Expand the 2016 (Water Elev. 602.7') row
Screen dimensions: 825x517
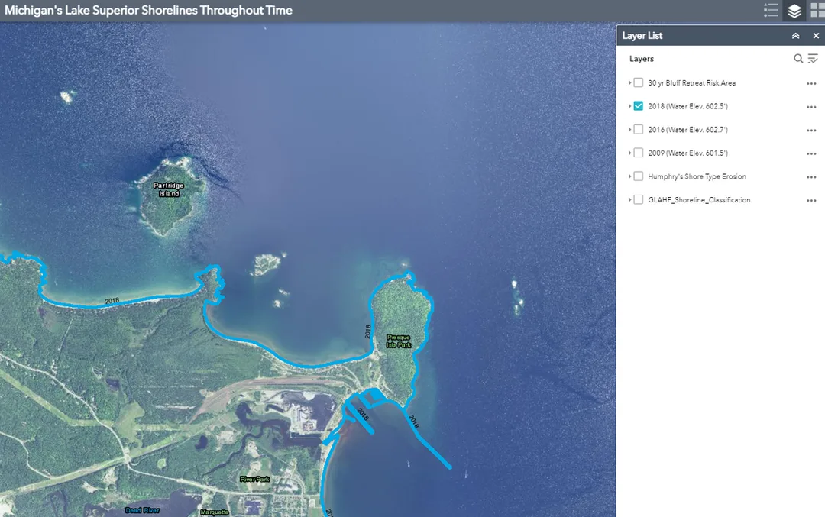629,129
